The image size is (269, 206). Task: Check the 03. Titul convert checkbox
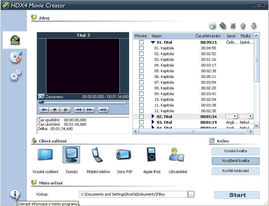coord(141,122)
